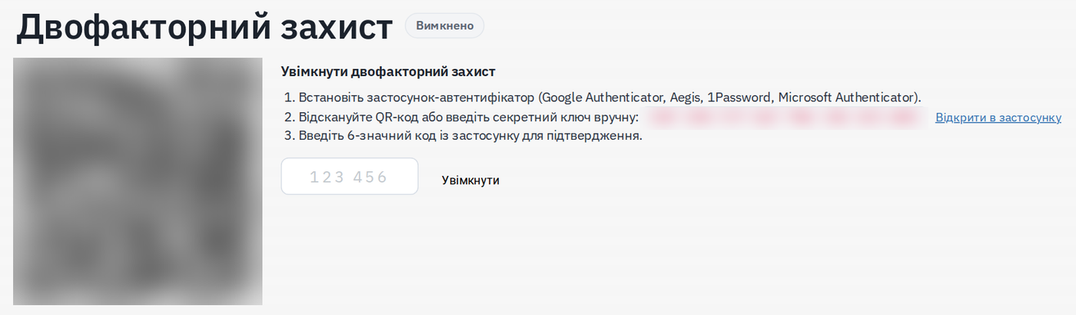The height and width of the screenshot is (315, 1076).
Task: Click step 1 Встановіть застосунок-автентифікатор text
Action: [608, 98]
